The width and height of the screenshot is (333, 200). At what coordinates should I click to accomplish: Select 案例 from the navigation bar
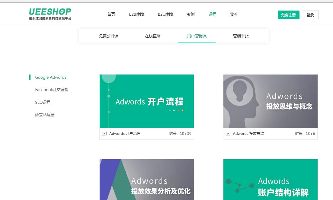point(191,14)
